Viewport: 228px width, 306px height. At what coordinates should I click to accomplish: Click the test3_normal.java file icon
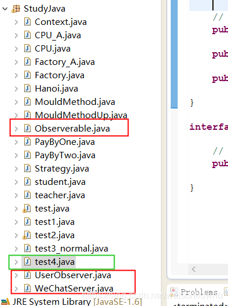(x=27, y=249)
